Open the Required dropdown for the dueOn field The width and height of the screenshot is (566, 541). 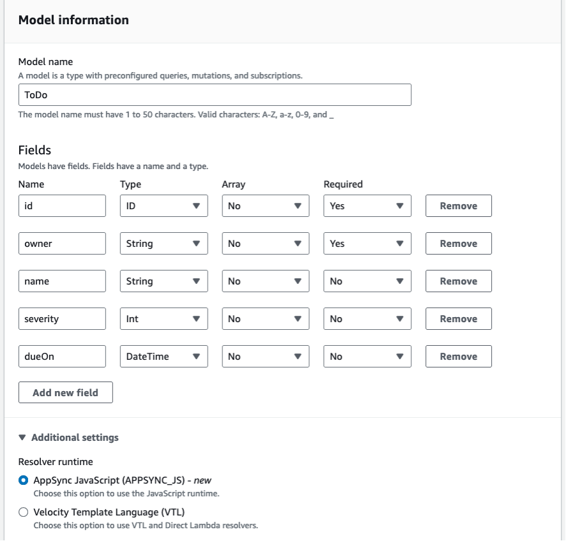click(367, 356)
